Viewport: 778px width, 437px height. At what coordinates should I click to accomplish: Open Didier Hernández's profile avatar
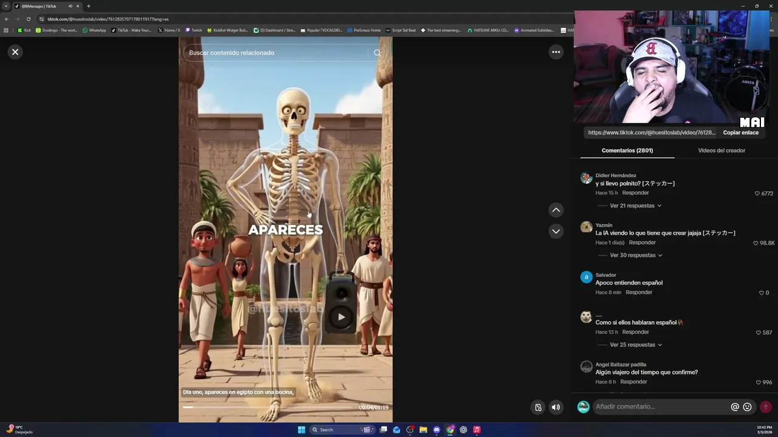click(x=586, y=178)
